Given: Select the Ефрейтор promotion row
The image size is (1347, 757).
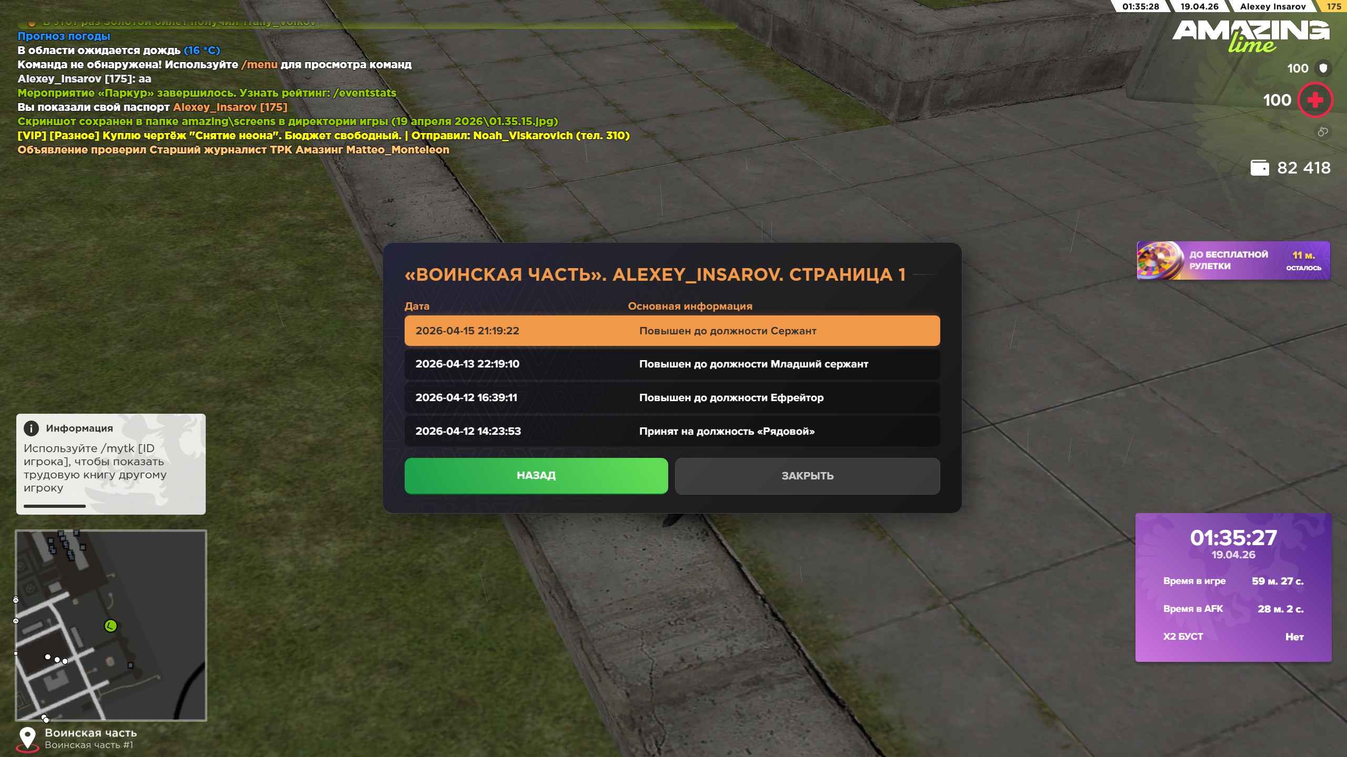Looking at the screenshot, I should pos(671,397).
